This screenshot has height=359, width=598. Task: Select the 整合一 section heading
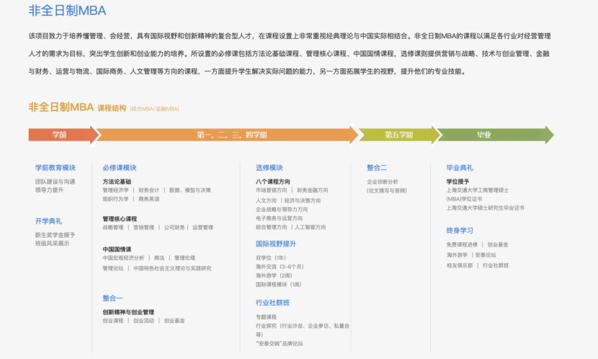112,298
